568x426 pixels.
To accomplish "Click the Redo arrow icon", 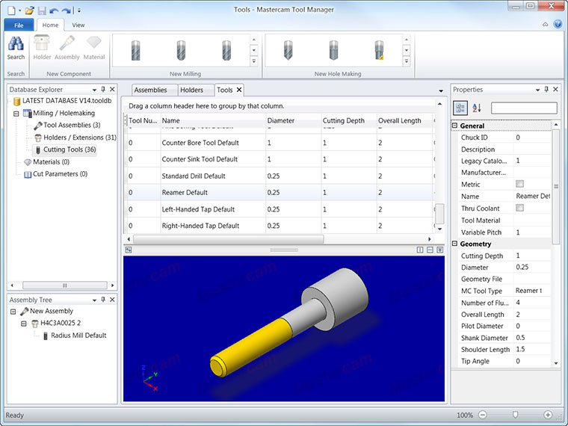I will tap(67, 10).
